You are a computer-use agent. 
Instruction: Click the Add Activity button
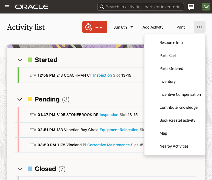tap(153, 27)
